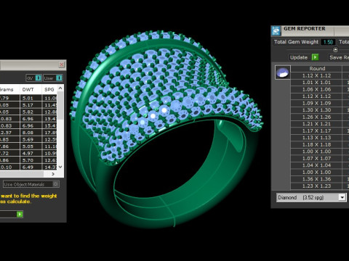349x261 pixels.
Task: Select the DWT value 6.49
Action: click(31, 167)
